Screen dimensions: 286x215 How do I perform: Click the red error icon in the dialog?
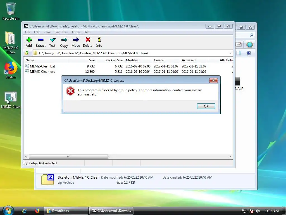click(x=70, y=91)
